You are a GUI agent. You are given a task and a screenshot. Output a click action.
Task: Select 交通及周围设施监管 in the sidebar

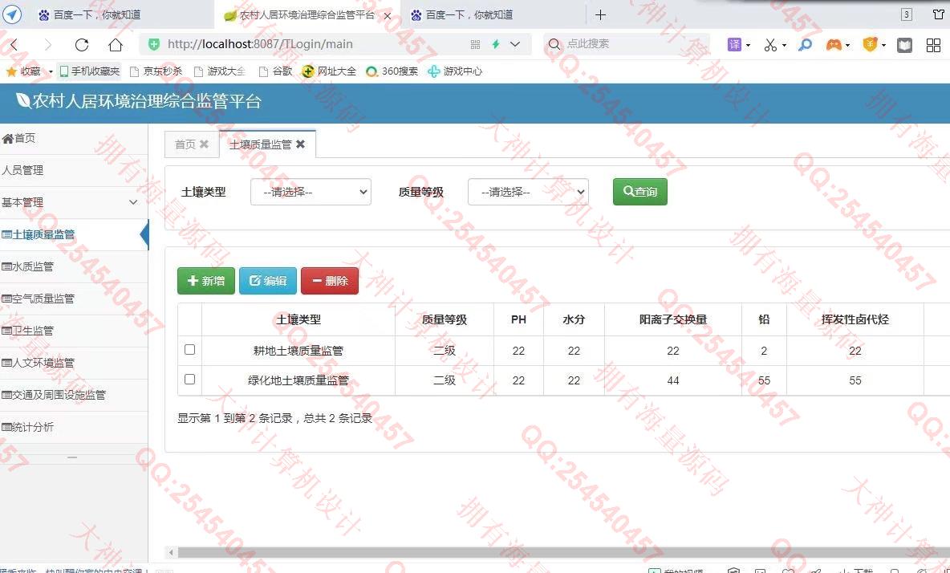(74, 395)
